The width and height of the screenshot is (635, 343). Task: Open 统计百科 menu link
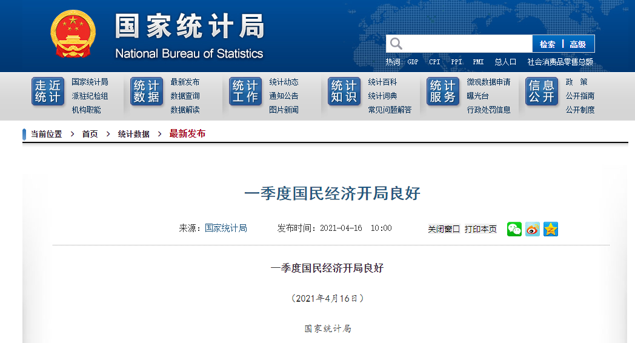pyautogui.click(x=383, y=82)
